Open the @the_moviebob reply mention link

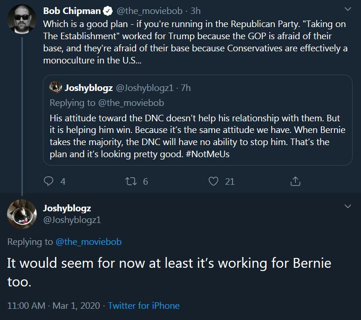coord(89,242)
